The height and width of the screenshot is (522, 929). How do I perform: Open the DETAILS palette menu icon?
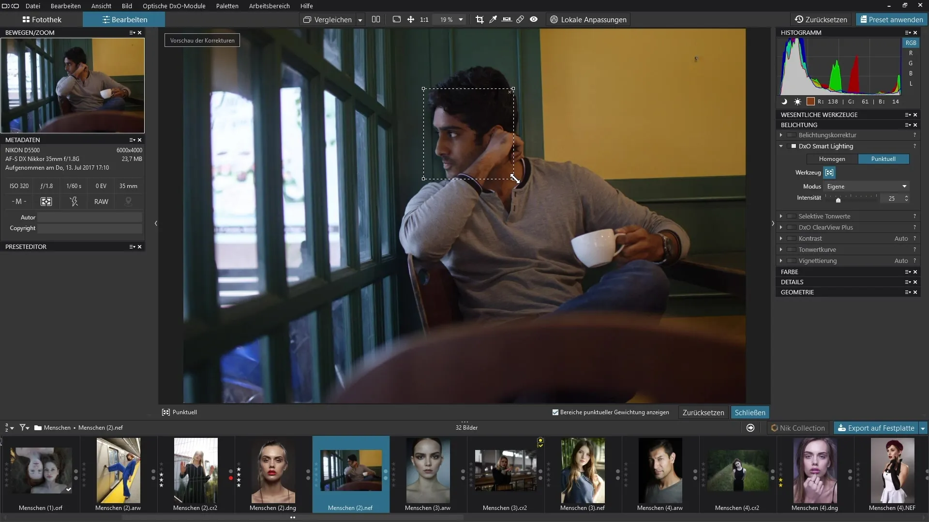click(x=908, y=282)
